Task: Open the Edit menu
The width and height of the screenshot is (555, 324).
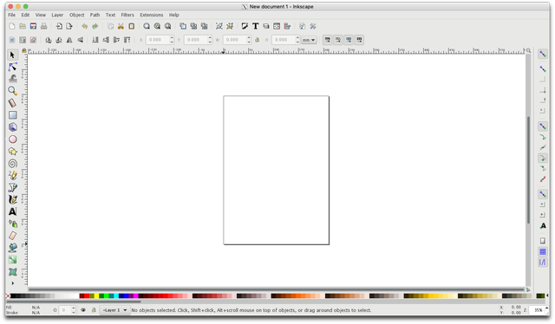Action: tap(25, 15)
